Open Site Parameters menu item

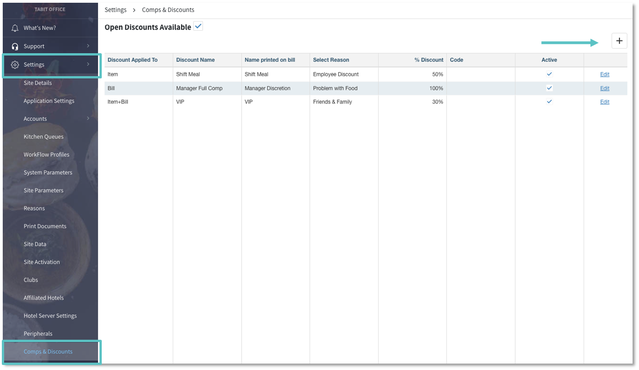click(x=44, y=190)
